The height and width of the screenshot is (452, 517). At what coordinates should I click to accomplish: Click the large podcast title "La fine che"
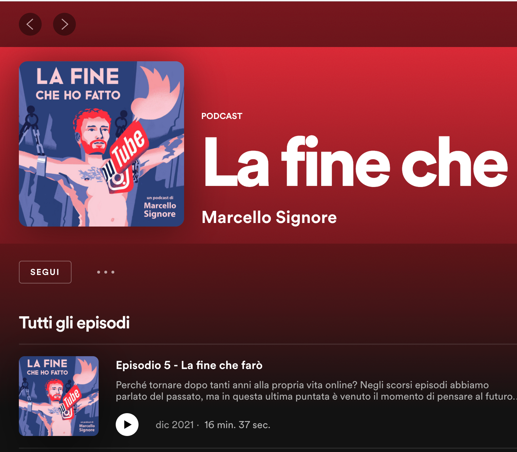click(x=356, y=162)
